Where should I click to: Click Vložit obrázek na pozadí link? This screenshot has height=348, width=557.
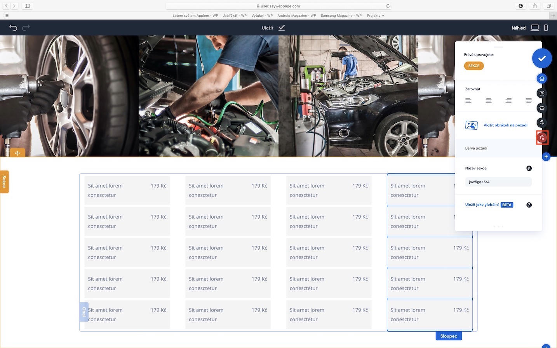pos(505,125)
